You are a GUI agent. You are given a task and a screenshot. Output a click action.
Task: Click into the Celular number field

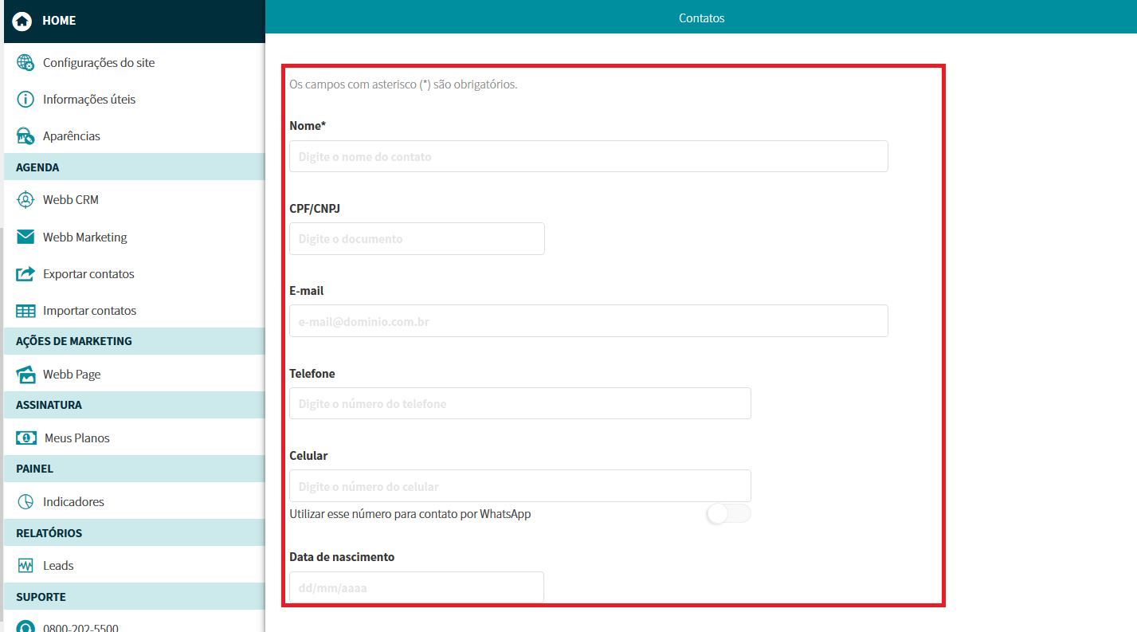(519, 486)
